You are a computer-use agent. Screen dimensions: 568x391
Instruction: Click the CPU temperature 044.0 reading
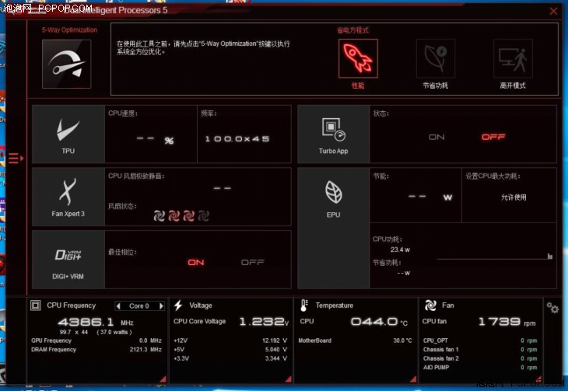pyautogui.click(x=379, y=322)
